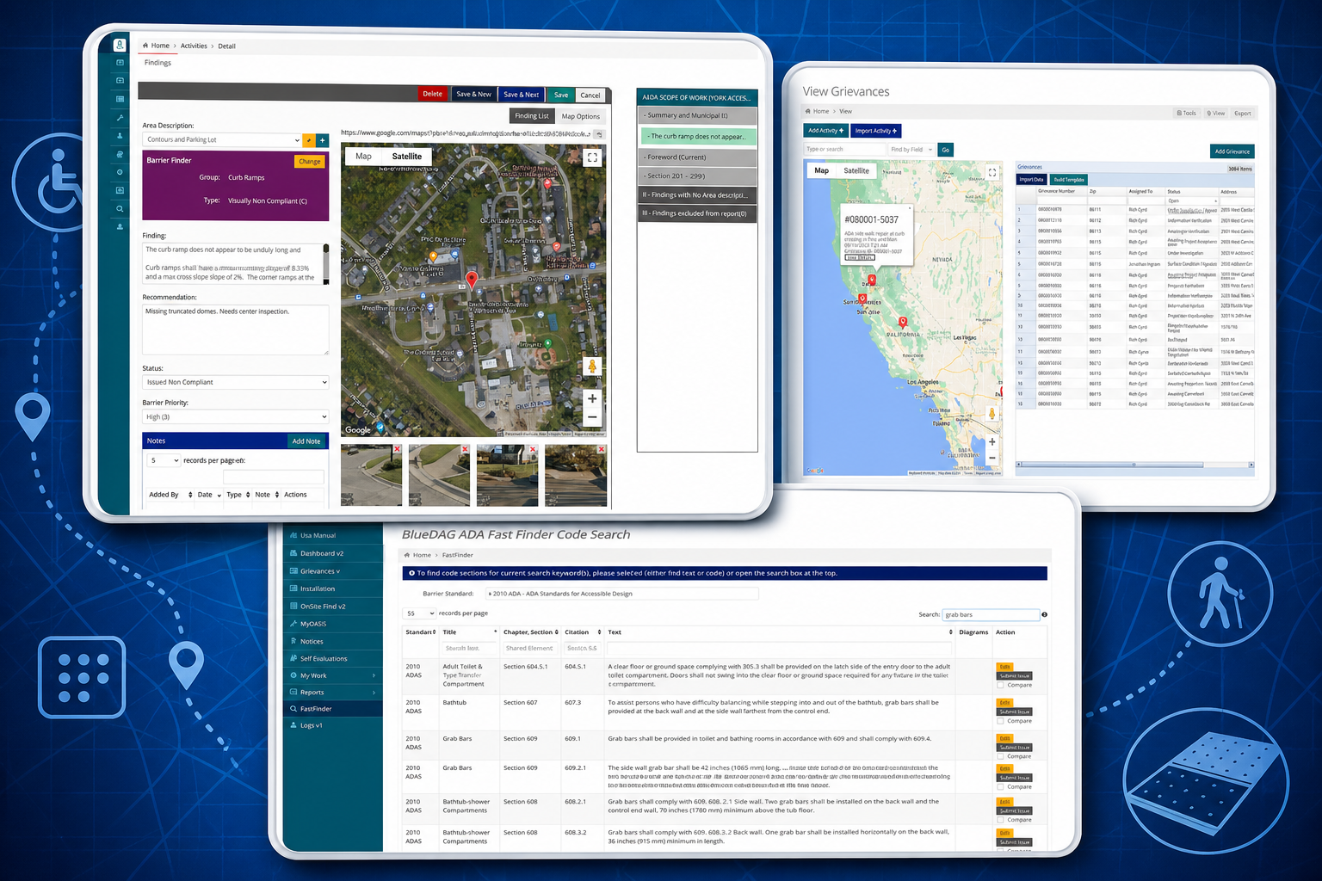
Task: Click the search help icon in FastFinder
Action: pos(1044,614)
